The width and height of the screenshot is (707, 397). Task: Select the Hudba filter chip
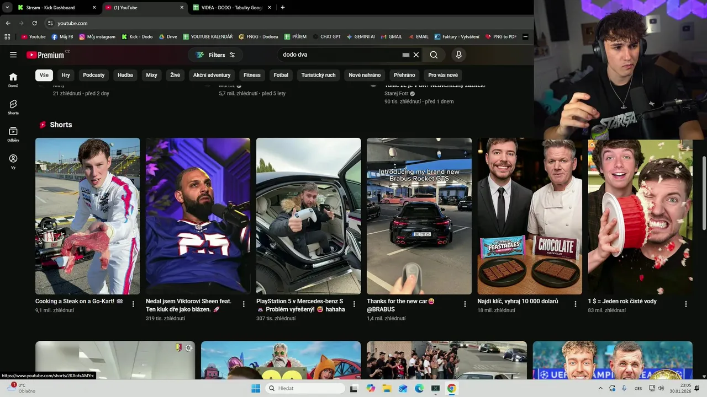pyautogui.click(x=125, y=75)
